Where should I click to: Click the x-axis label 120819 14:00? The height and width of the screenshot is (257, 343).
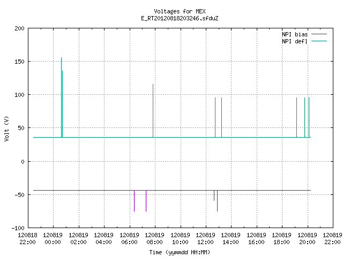click(x=231, y=239)
